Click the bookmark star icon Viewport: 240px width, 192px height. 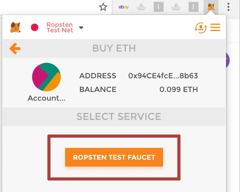point(103,7)
